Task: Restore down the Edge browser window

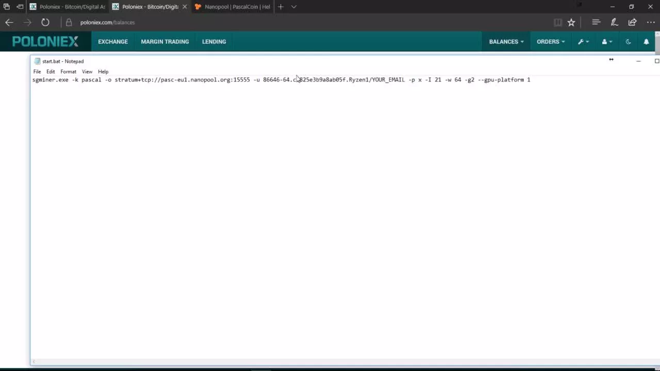Action: [631, 7]
